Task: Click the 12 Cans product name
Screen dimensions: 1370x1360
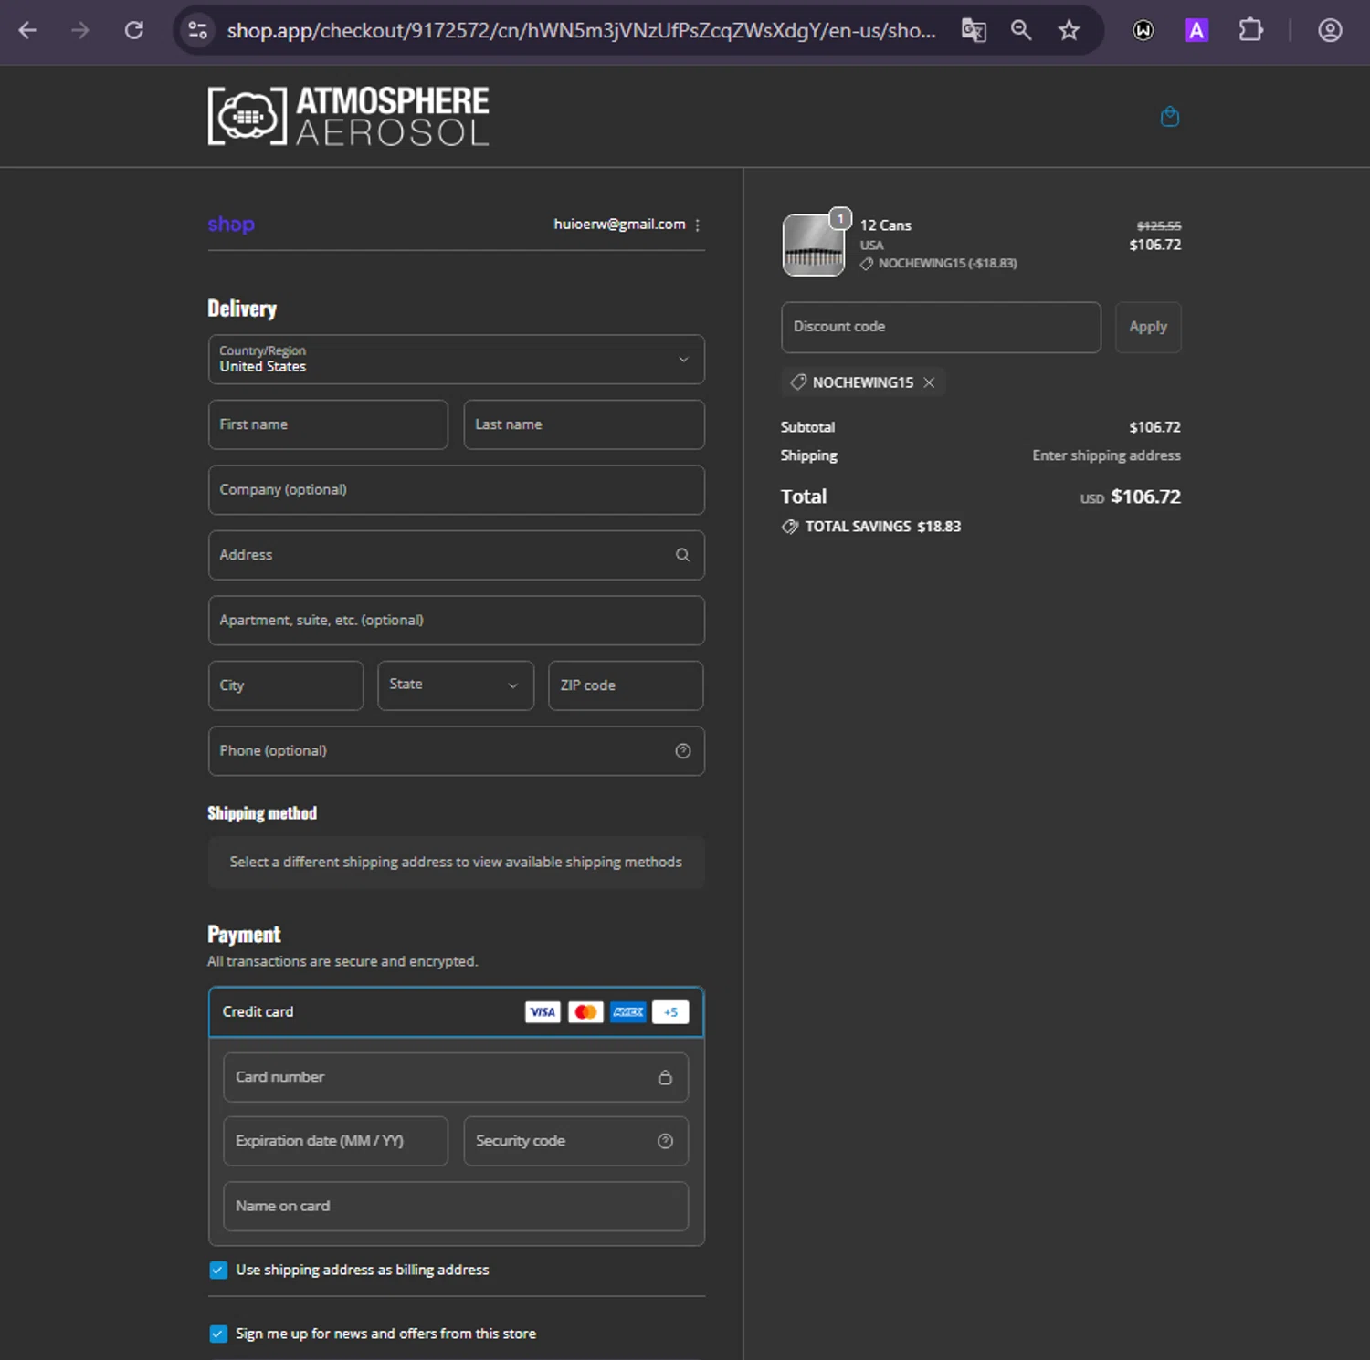Action: pos(885,225)
